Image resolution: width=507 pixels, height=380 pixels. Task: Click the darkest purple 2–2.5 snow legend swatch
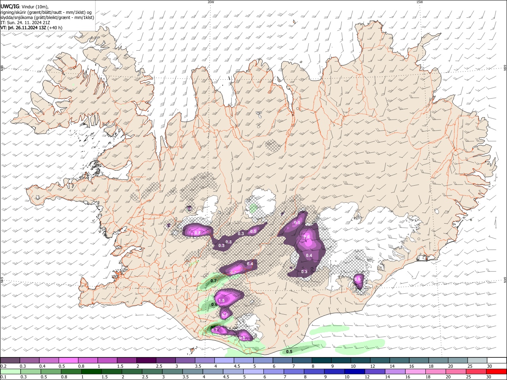tap(146, 360)
